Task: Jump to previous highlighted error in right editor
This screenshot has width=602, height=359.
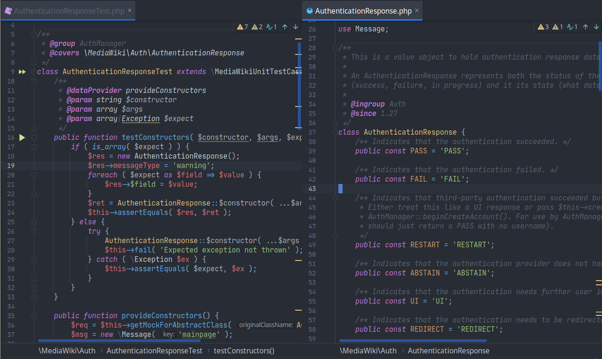Action: (x=586, y=27)
